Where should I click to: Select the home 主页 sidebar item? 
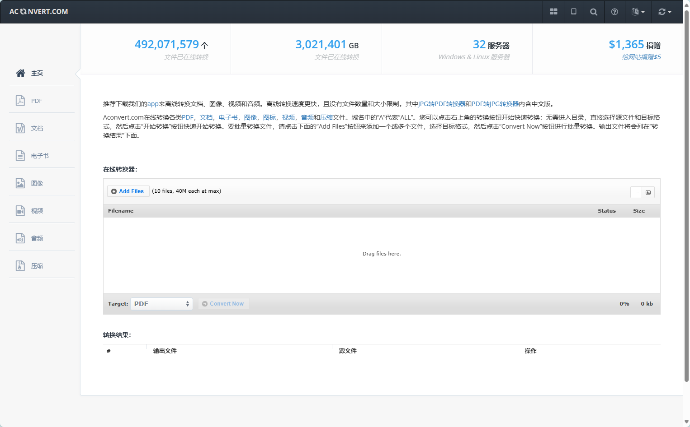[42, 73]
